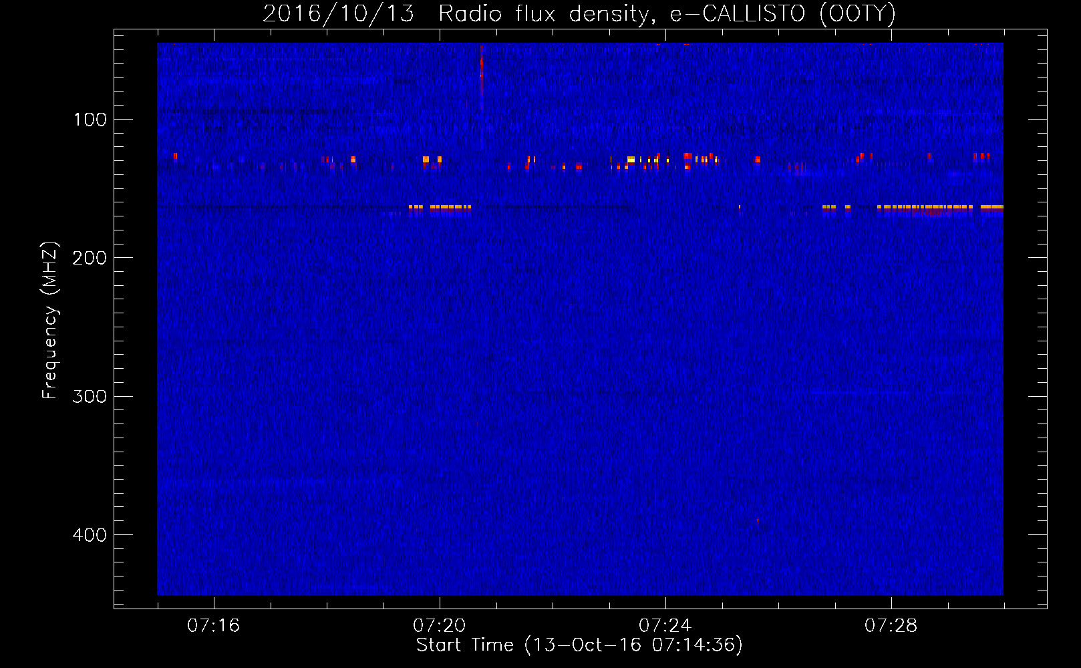Click the 07:20 time tick label
The width and height of the screenshot is (1081, 668).
pyautogui.click(x=440, y=626)
